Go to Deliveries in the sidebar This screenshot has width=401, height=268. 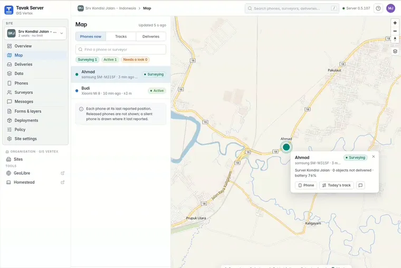pyautogui.click(x=35, y=64)
